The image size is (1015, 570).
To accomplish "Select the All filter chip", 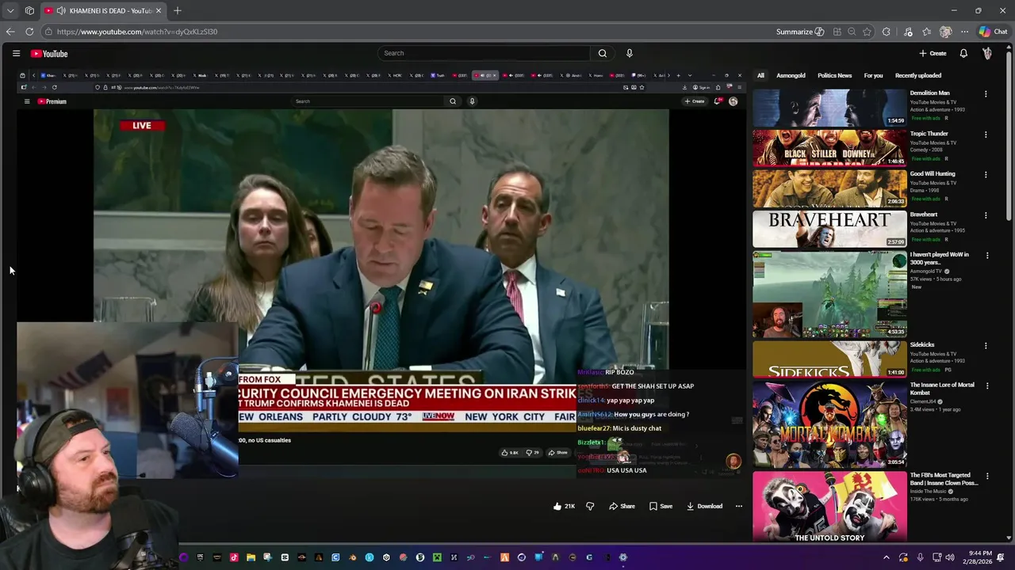I will (760, 75).
